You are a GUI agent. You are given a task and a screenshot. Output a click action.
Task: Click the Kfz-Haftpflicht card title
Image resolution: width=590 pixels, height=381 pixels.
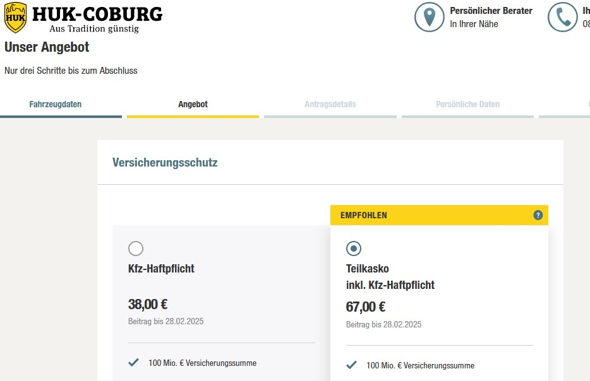point(161,269)
